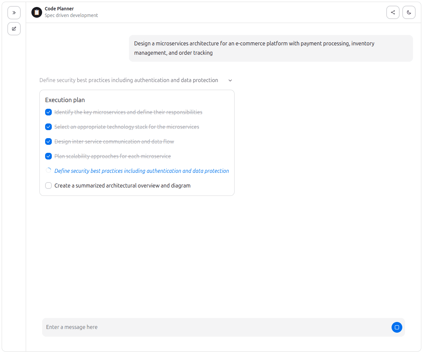The image size is (424, 354).
Task: Select in-progress 'Define security best practices' step
Action: pyautogui.click(x=142, y=171)
